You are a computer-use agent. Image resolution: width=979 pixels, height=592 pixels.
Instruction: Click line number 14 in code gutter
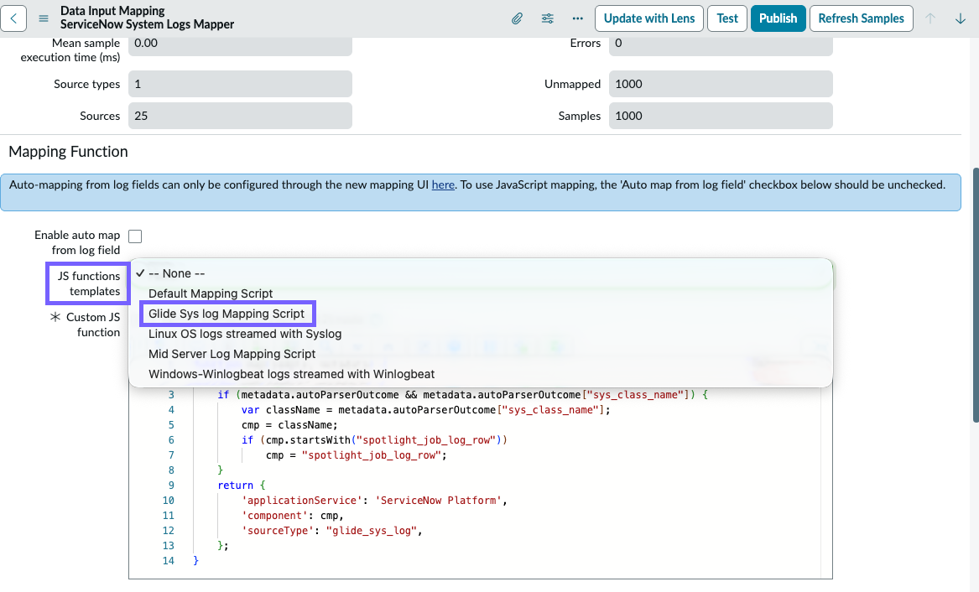pyautogui.click(x=168, y=561)
